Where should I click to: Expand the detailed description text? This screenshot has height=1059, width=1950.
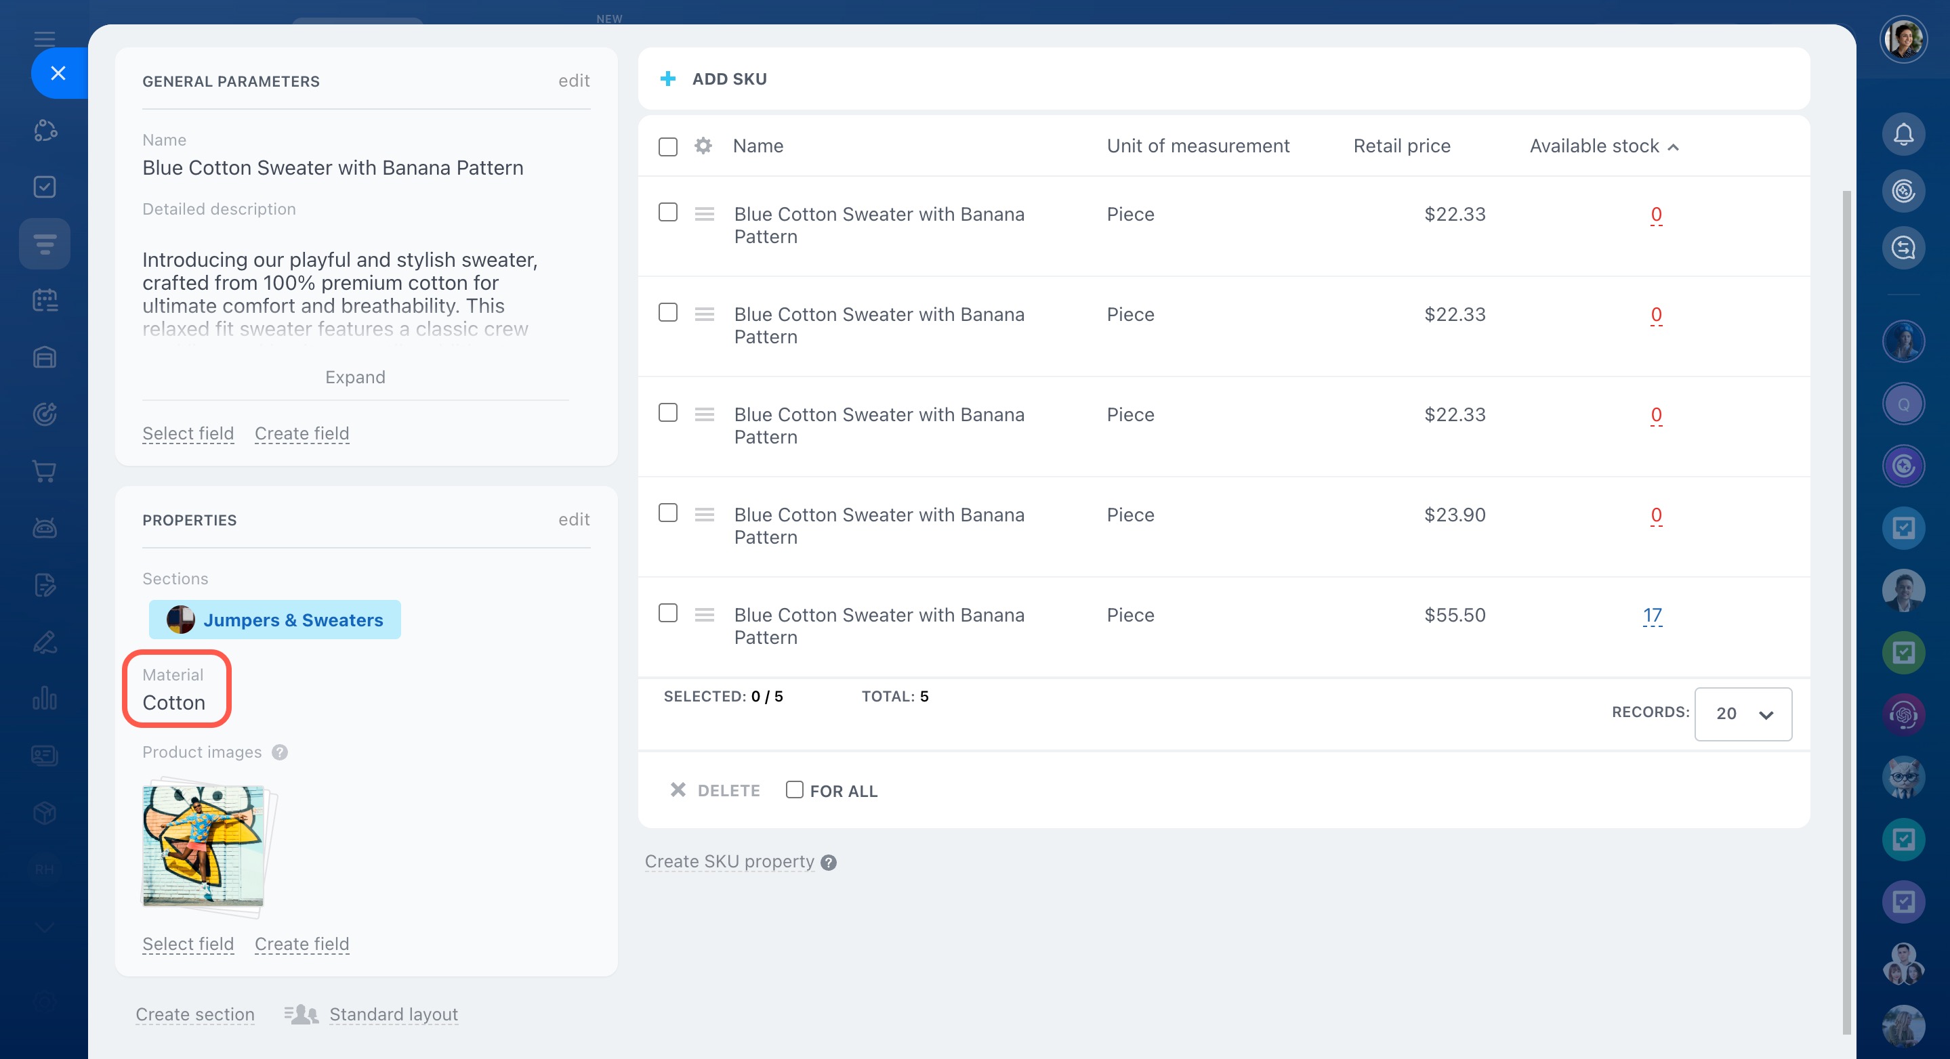coord(355,376)
